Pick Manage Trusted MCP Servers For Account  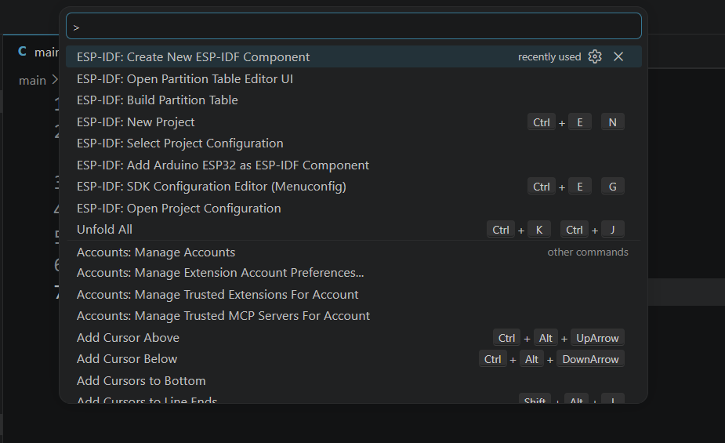[223, 316]
